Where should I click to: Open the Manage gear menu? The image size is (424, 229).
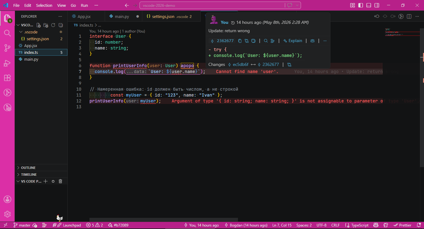pos(7,214)
